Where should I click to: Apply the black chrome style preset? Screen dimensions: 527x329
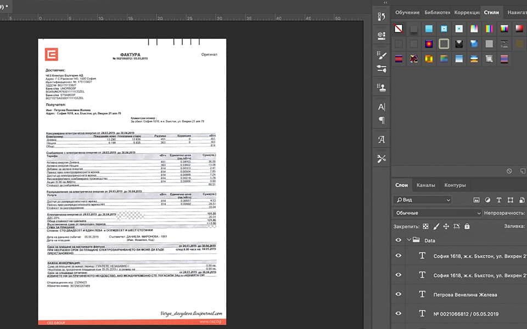(459, 44)
